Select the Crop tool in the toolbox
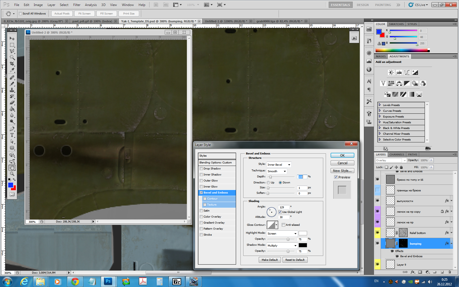Image resolution: width=459 pixels, height=287 pixels. tap(12, 64)
